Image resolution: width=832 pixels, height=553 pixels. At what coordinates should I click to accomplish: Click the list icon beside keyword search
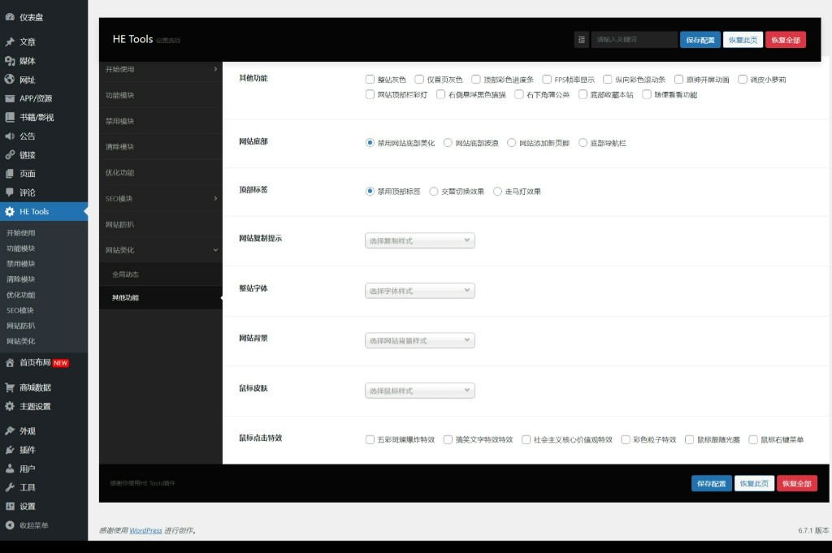582,40
